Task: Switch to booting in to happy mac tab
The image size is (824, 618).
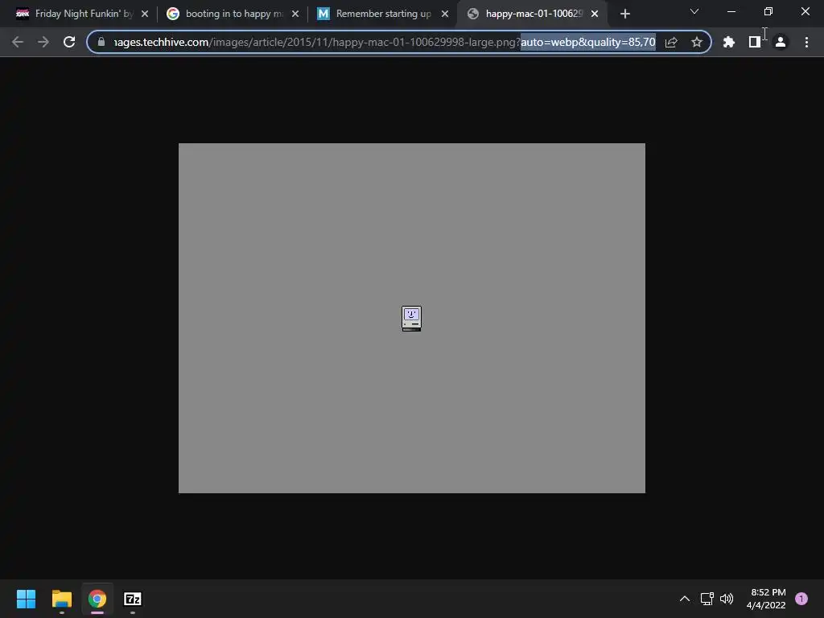Action: pyautogui.click(x=233, y=14)
